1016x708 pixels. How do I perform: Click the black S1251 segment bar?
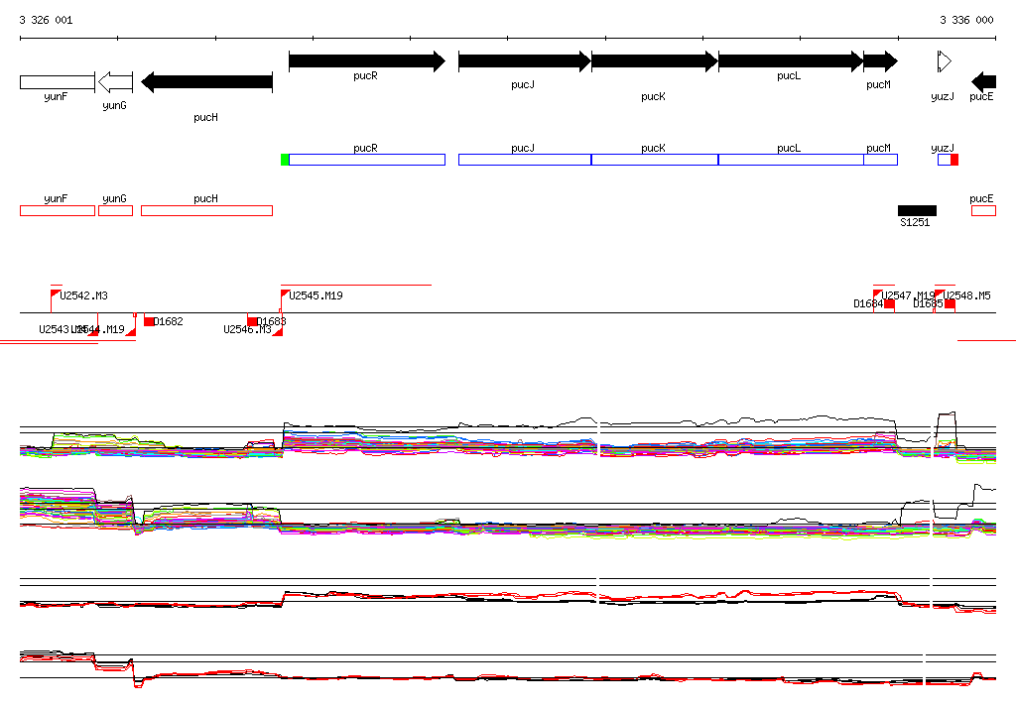click(917, 210)
